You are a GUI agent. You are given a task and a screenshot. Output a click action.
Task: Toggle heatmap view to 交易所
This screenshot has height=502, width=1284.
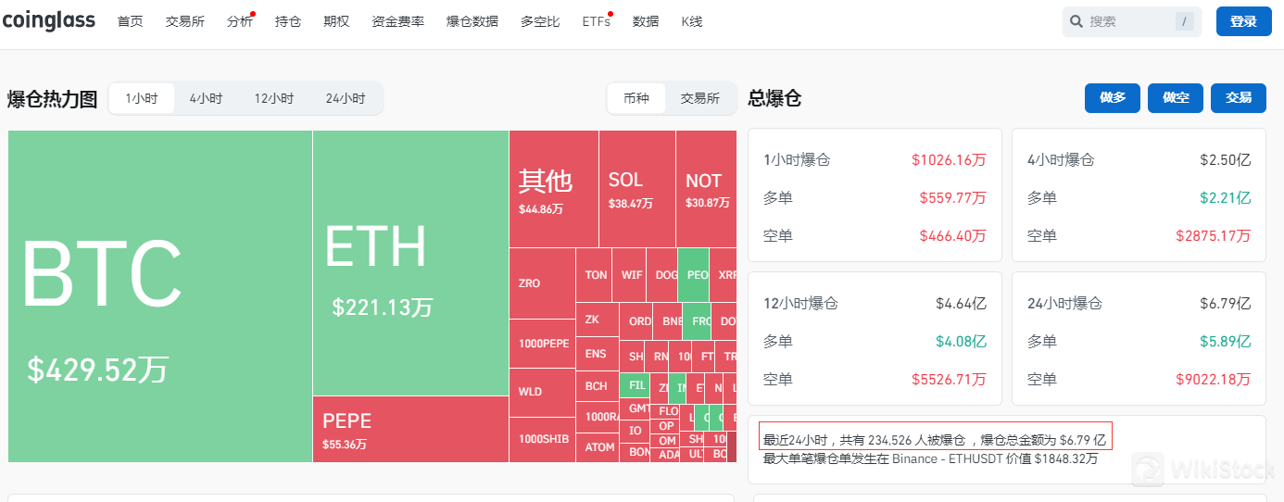click(699, 98)
